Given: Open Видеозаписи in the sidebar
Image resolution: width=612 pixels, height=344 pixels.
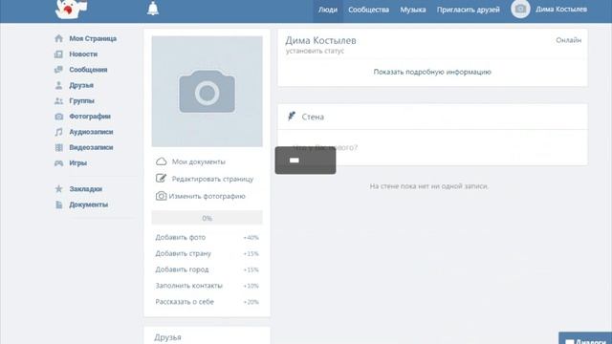Looking at the screenshot, I should [x=91, y=148].
